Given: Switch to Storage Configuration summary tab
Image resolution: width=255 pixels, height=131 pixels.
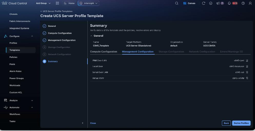Looking at the screenshot, I should point(171,52).
